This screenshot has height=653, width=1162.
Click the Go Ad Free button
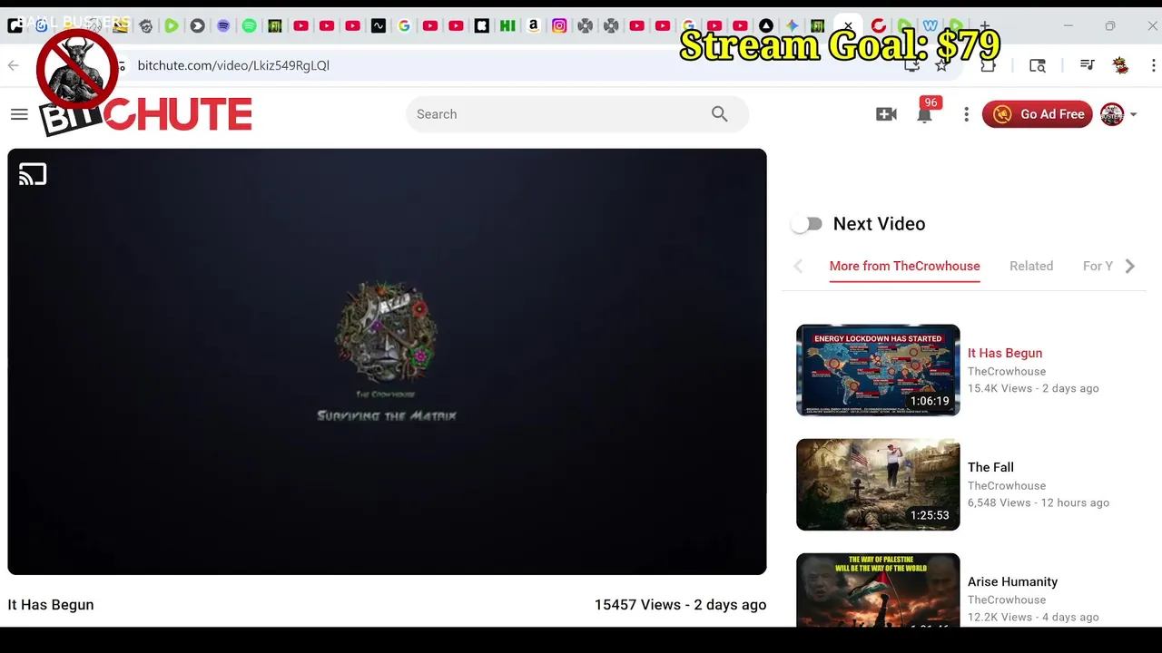tap(1038, 114)
